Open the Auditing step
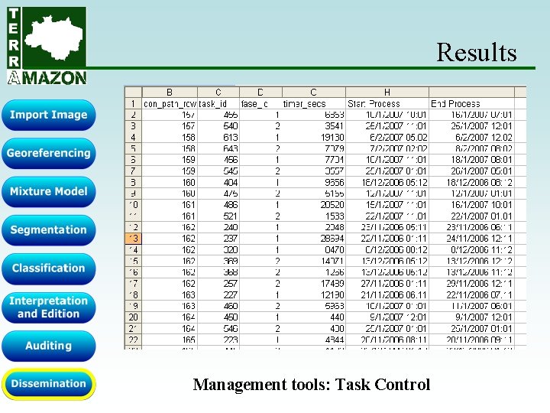The height and width of the screenshot is (413, 550). (x=48, y=346)
